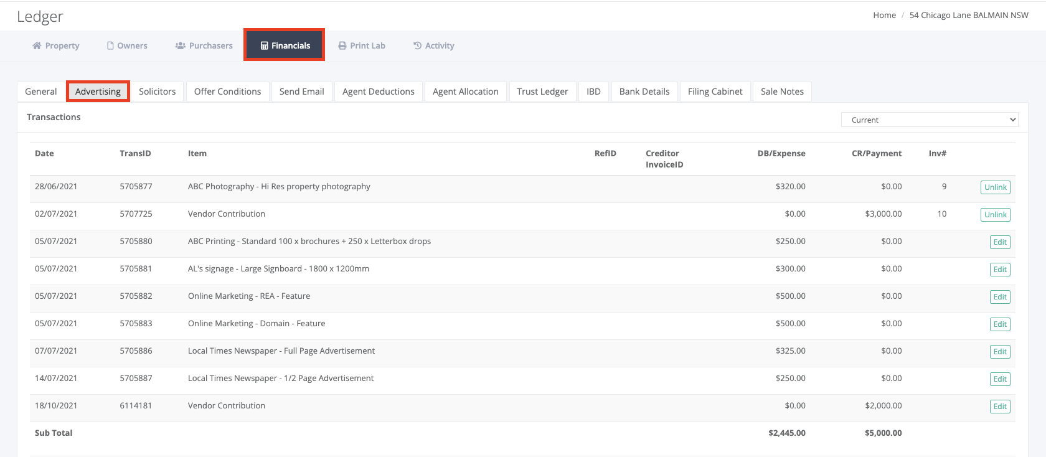
Task: Switch to the Print Lab tab
Action: [x=362, y=45]
